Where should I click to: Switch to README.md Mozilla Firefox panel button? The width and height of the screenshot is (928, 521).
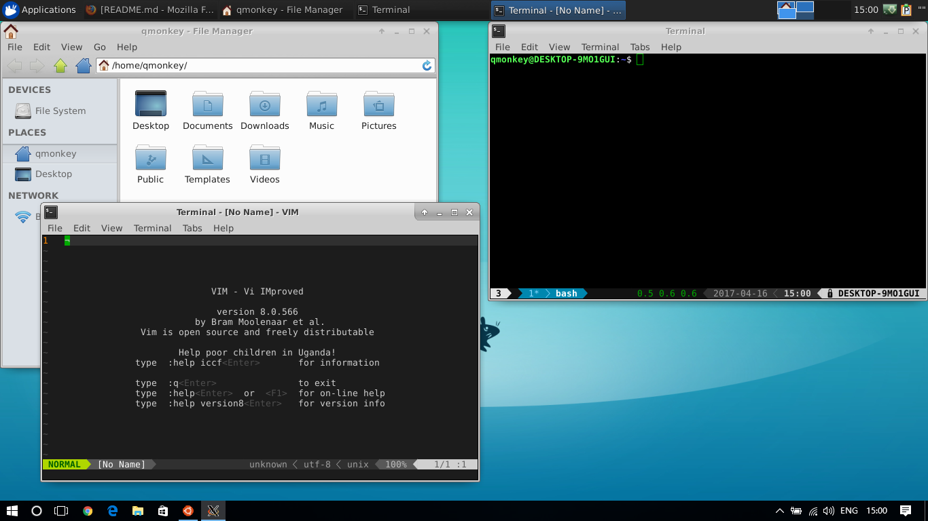149,9
